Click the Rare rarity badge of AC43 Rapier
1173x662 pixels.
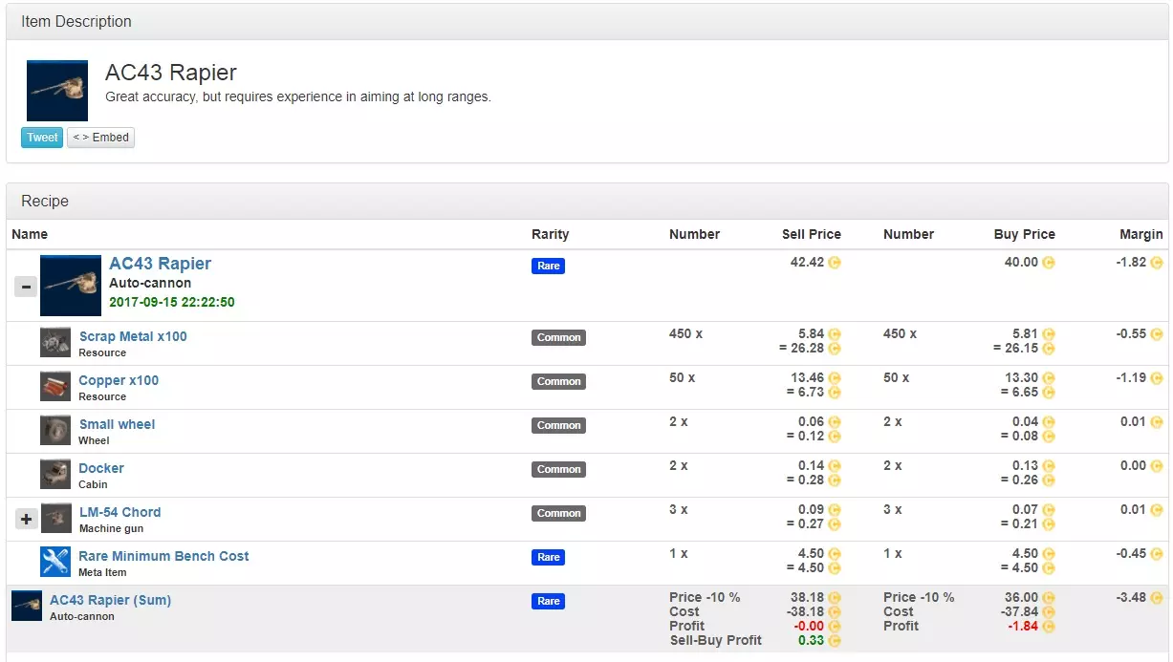tap(548, 266)
